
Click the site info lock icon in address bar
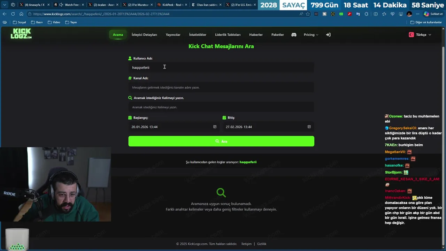[30, 14]
